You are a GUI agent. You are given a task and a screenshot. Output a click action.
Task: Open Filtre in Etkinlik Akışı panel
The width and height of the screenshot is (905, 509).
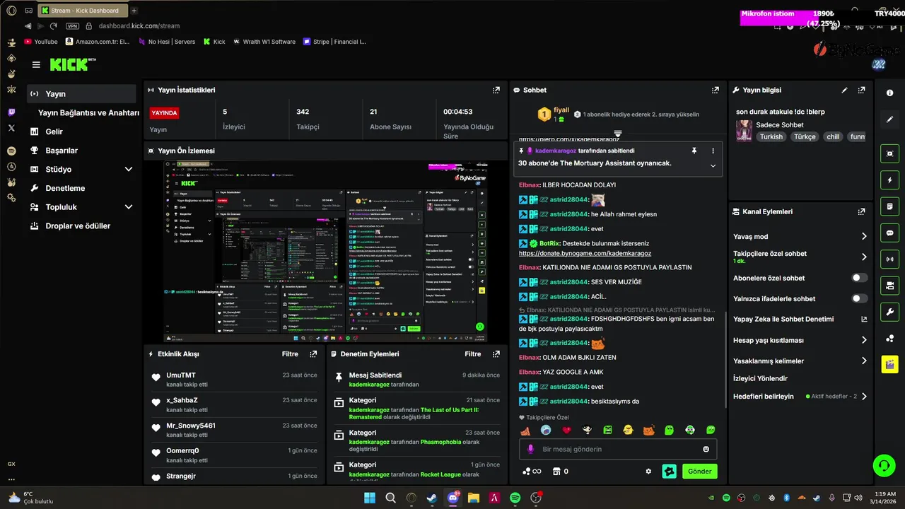(x=290, y=354)
